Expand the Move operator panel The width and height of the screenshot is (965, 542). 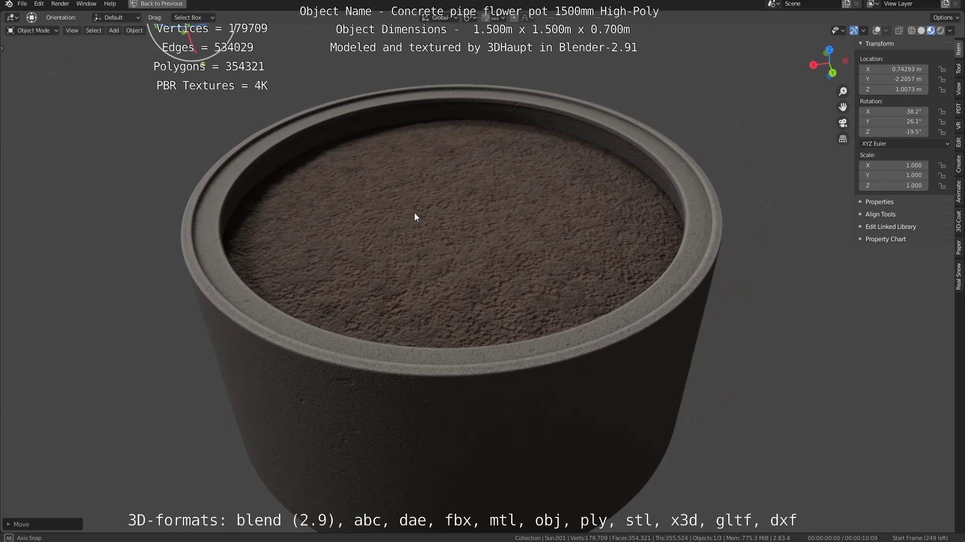[42, 524]
